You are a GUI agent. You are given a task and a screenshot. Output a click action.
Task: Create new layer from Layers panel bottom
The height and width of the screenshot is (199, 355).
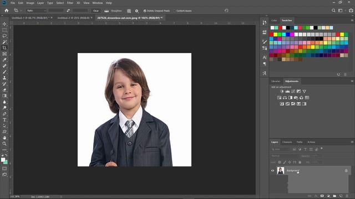(341, 196)
